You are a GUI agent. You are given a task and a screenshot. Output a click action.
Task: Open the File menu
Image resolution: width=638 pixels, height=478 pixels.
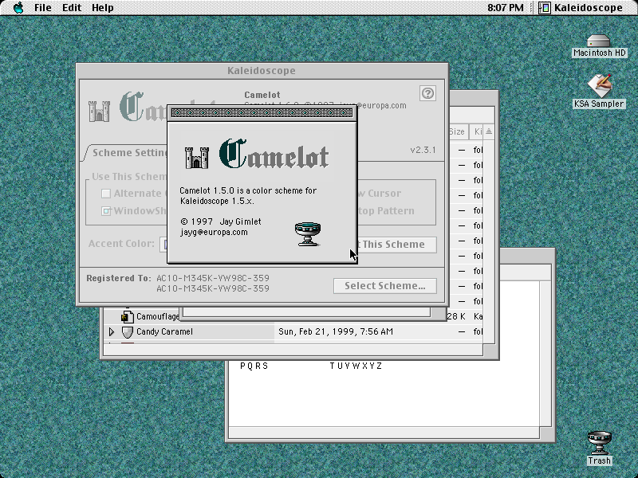pos(43,8)
